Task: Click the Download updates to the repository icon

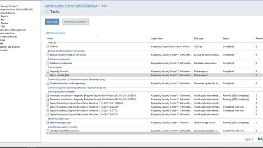Action: (48, 83)
